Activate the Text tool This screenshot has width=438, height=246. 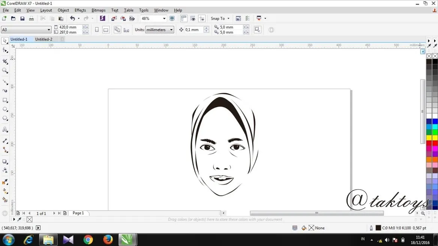[x=5, y=130]
